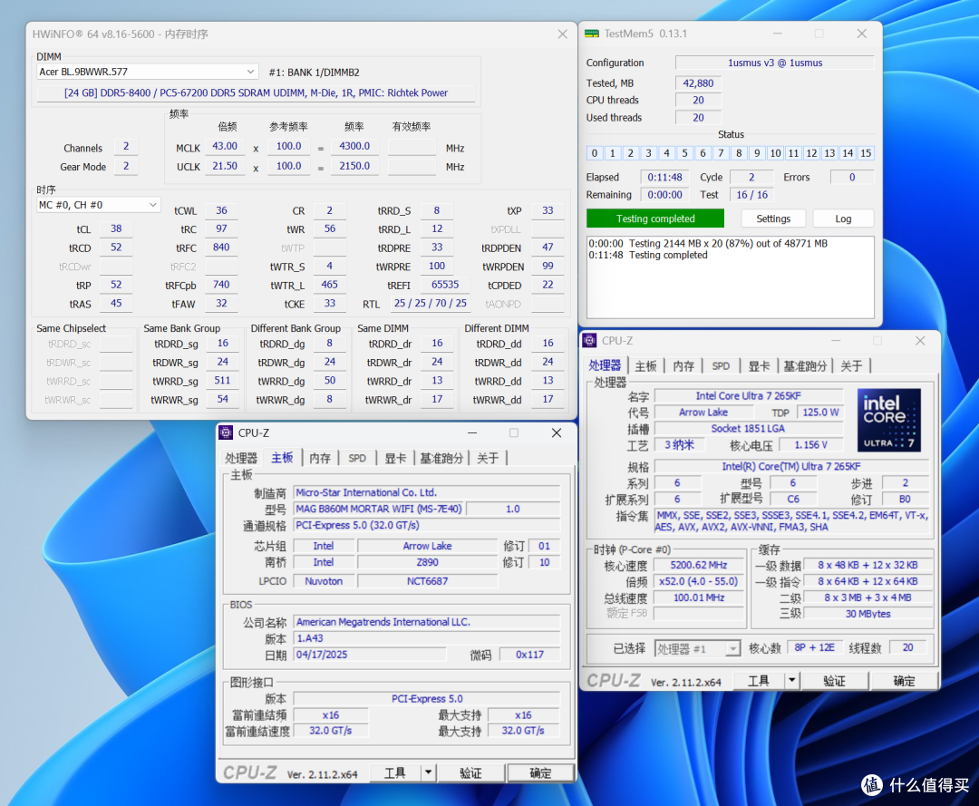Expand the 工具 arrow in processor CPU-Z

[x=791, y=680]
